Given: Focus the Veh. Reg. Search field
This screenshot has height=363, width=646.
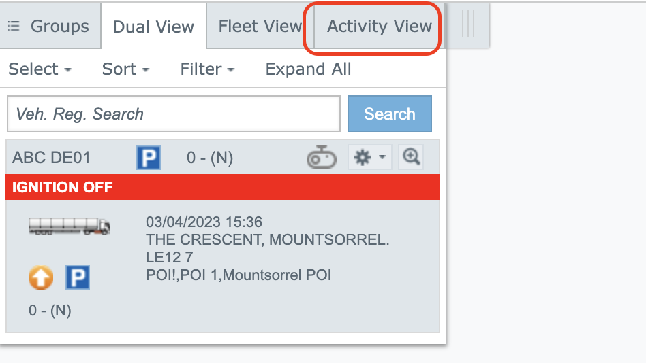Looking at the screenshot, I should (x=173, y=114).
